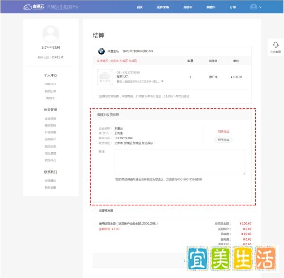The width and height of the screenshot is (284, 278).
Task: Click the 个人中心 sidebar heading
Action: tap(51, 75)
